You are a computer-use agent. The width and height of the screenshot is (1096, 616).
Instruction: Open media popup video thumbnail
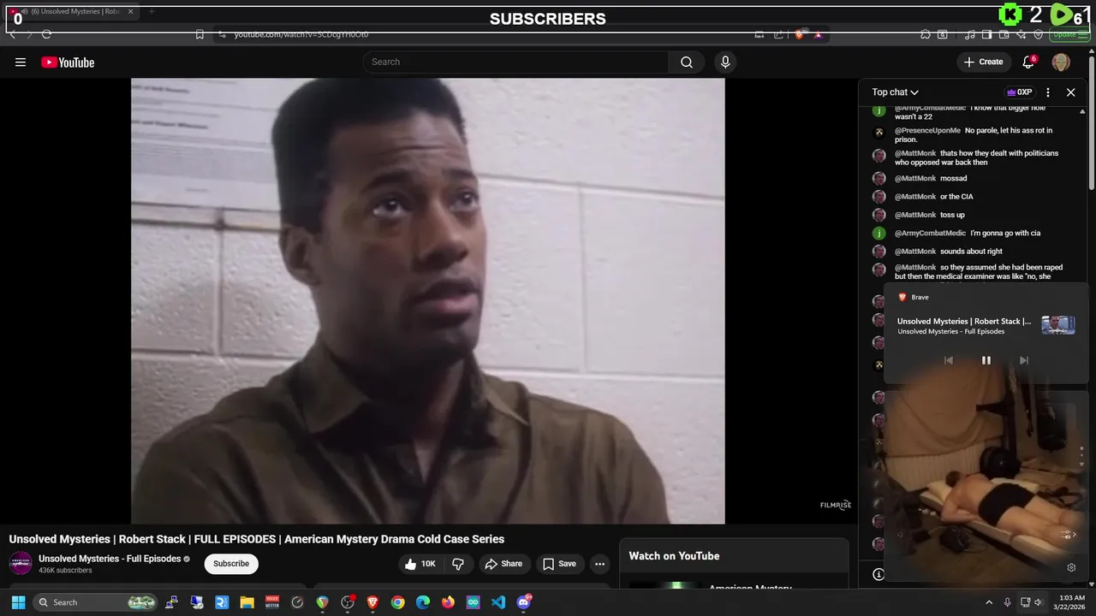1057,325
